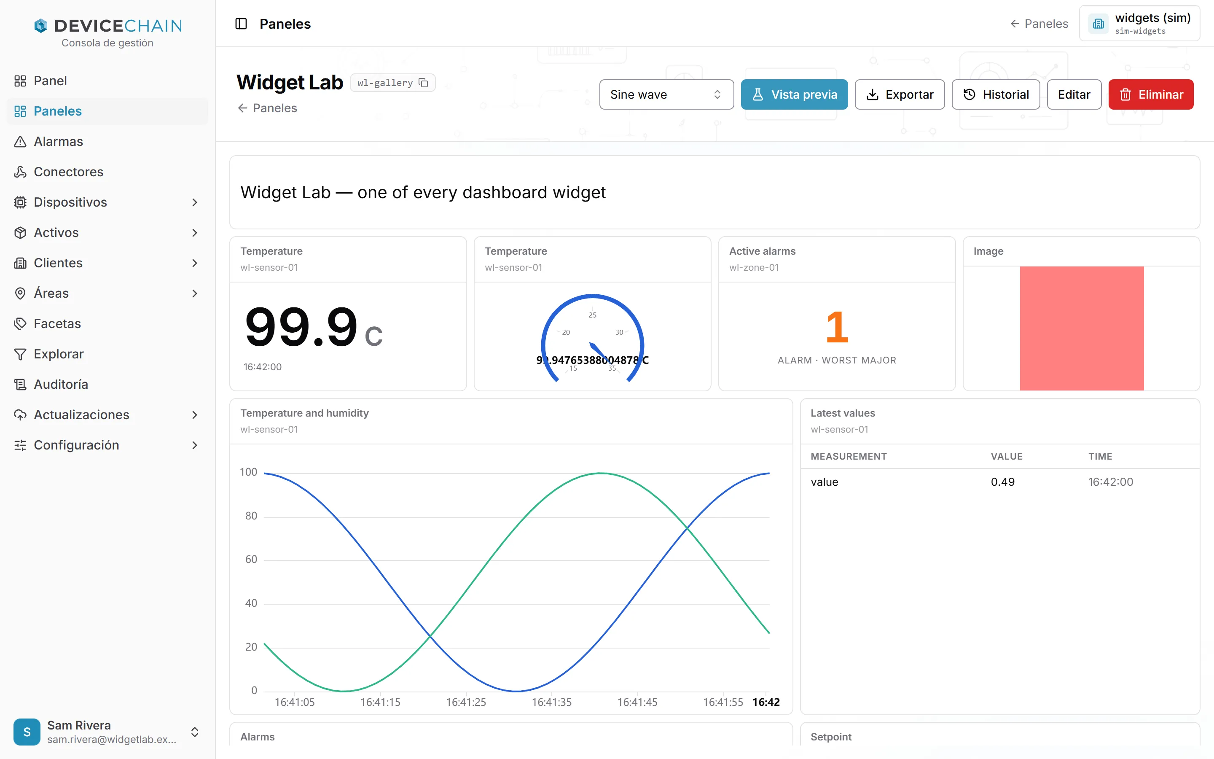
Task: Click the ALARM · WORST MAJOR label
Action: pos(837,361)
